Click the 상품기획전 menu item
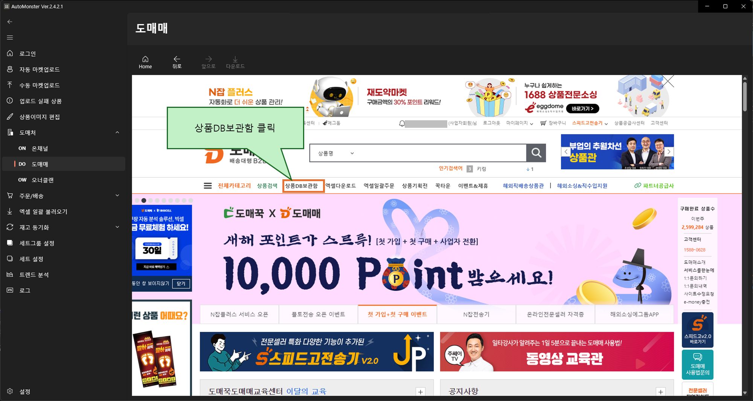 [x=415, y=186]
